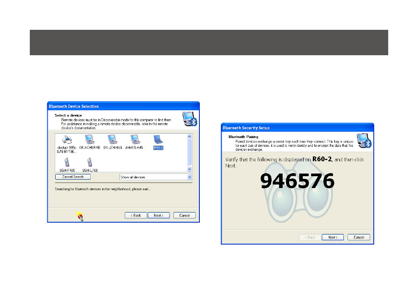Select the R60-2 laptop icon
Screen dimensions: 418x291
(158, 139)
